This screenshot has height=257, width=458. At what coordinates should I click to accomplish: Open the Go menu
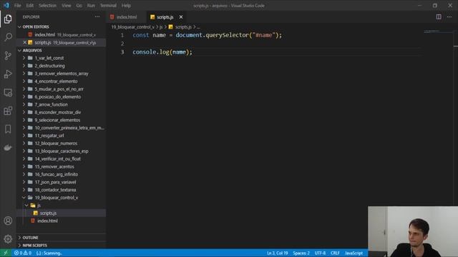tap(79, 6)
